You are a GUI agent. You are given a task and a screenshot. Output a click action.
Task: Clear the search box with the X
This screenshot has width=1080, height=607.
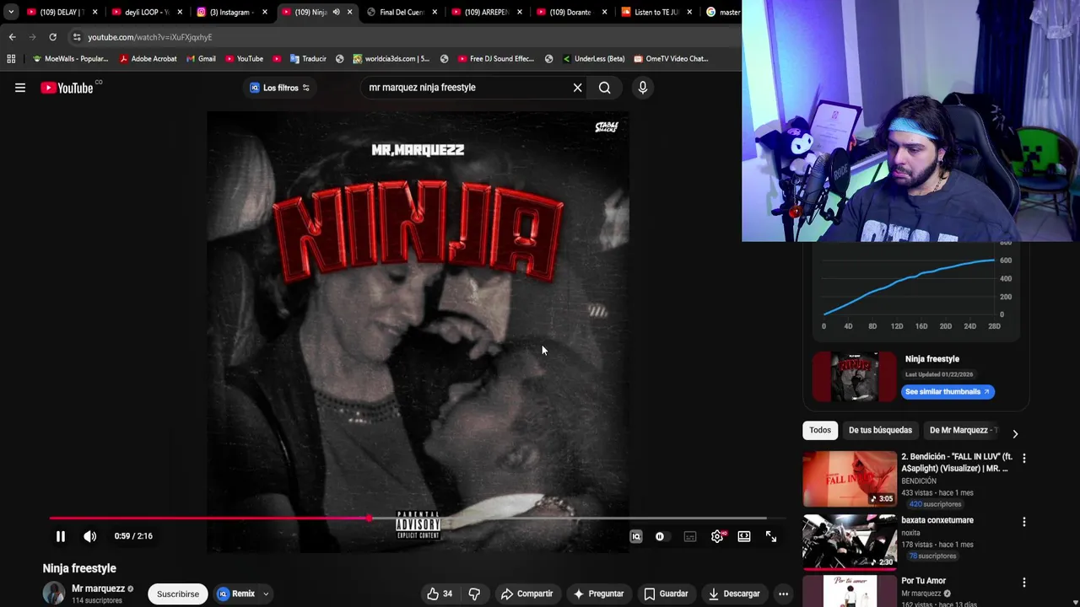tap(577, 88)
